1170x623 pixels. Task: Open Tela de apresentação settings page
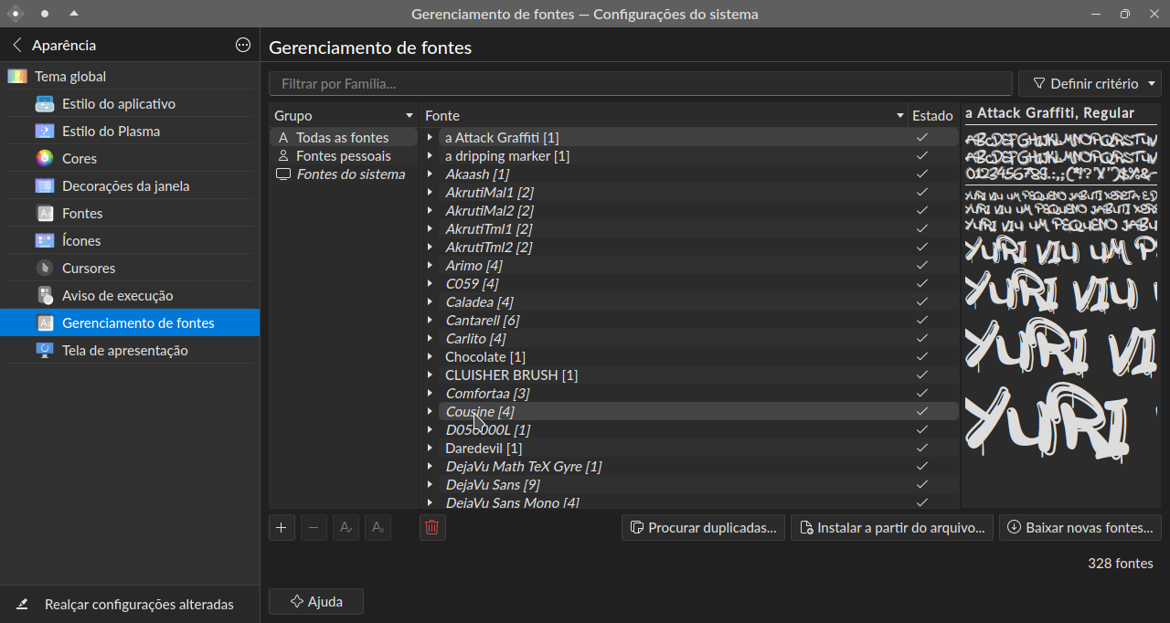pyautogui.click(x=130, y=351)
